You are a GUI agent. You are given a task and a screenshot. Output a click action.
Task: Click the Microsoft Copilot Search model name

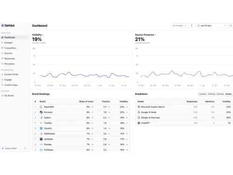153,107
